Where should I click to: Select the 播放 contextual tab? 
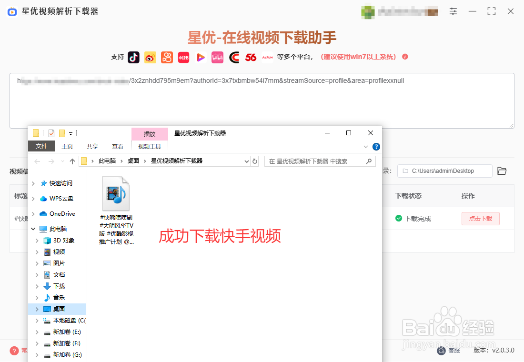(x=150, y=134)
